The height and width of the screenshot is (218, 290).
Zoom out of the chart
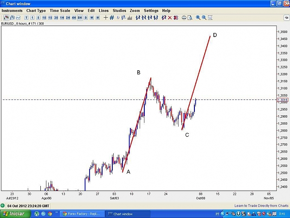tap(204, 18)
